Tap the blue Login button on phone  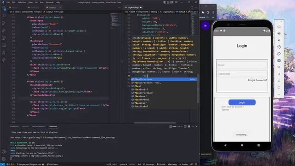(242, 102)
